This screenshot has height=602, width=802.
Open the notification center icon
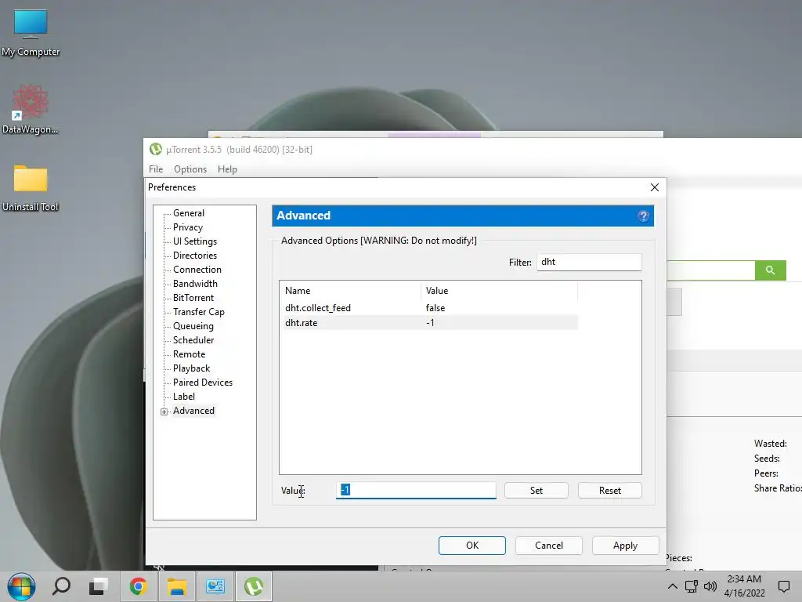783,586
